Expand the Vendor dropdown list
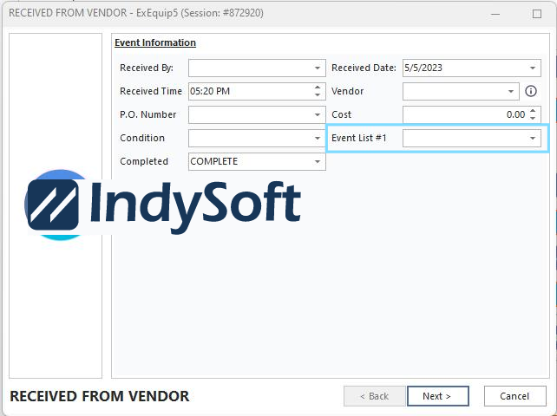The width and height of the screenshot is (557, 416). (510, 91)
